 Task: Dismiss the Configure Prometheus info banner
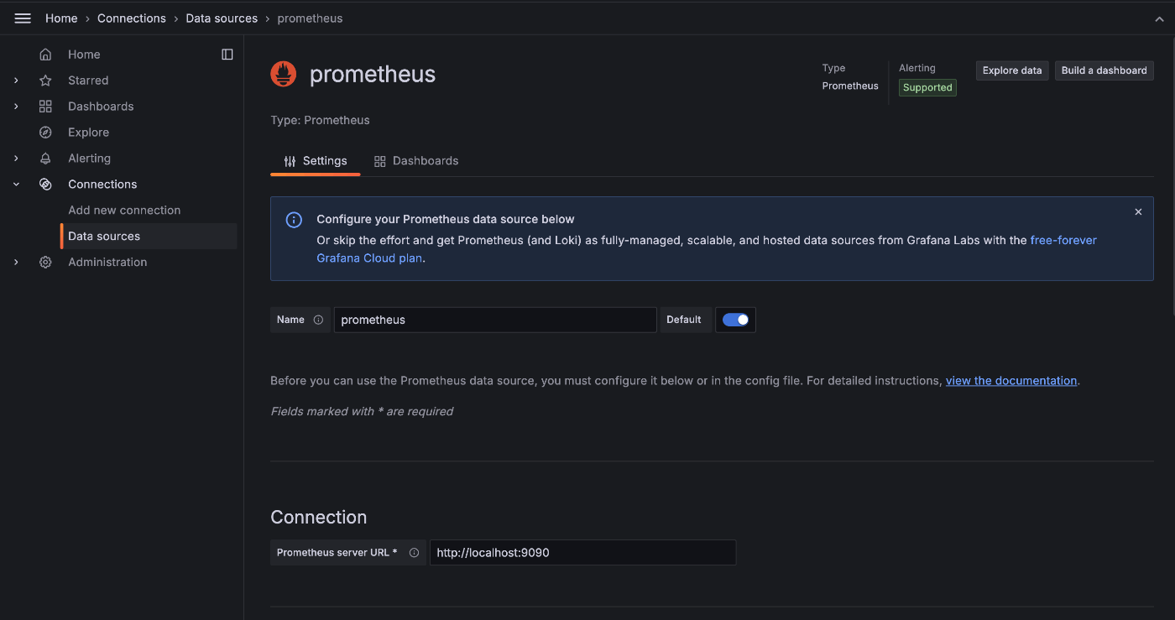(x=1138, y=212)
